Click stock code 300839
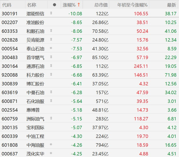The height and width of the screenshot is (157, 179). pos(10,84)
